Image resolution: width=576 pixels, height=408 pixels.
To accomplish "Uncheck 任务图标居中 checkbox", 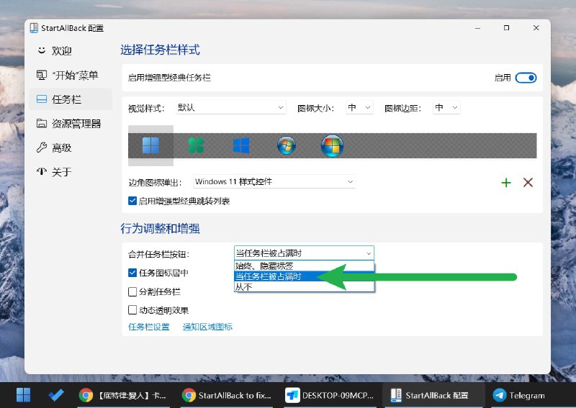I will tap(132, 273).
